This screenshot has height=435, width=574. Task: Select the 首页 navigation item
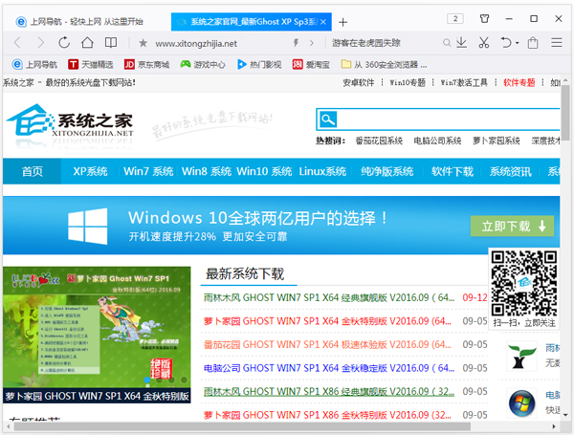click(x=33, y=171)
